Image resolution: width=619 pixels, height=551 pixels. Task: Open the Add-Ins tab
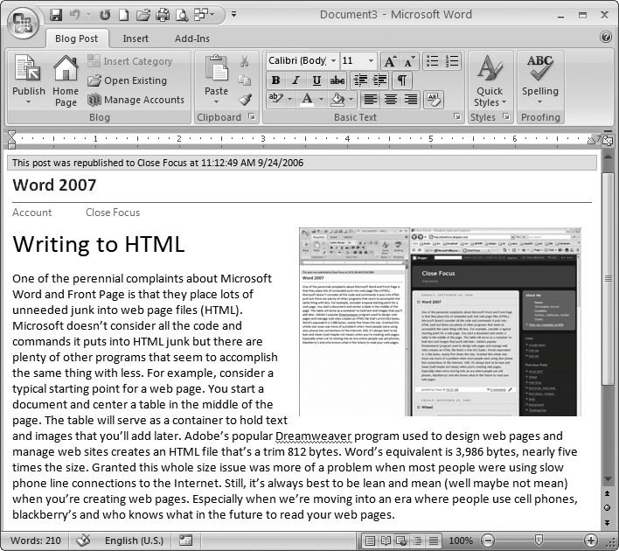[x=192, y=38]
